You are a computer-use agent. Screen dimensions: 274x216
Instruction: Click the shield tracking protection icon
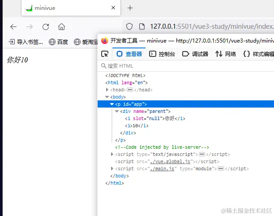(129, 26)
